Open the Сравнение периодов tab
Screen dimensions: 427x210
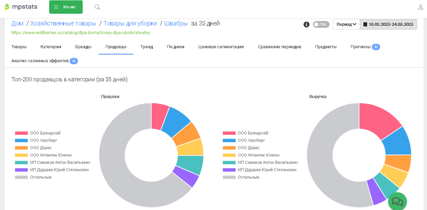click(x=280, y=47)
